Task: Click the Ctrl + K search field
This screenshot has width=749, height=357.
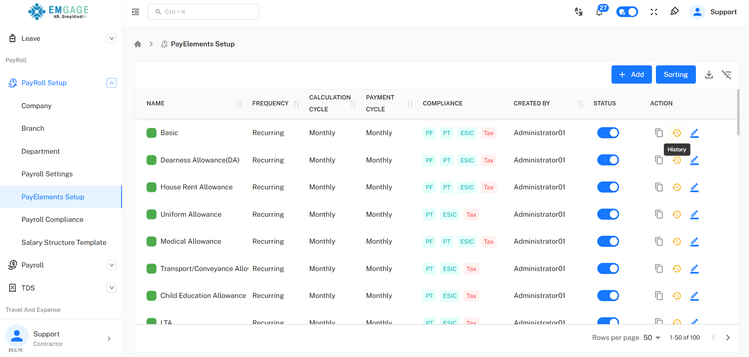Action: [204, 12]
